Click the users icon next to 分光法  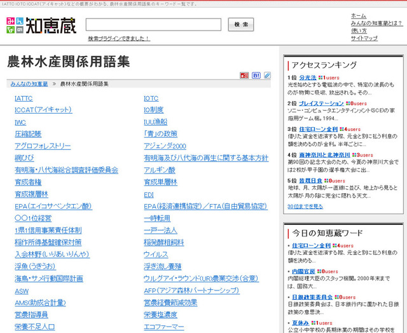pyautogui.click(x=321, y=78)
